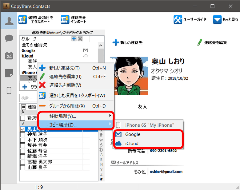The height and width of the screenshot is (190, 240).
Task: Open the 移動場所(Y)... menu entry
Action: 76,116
